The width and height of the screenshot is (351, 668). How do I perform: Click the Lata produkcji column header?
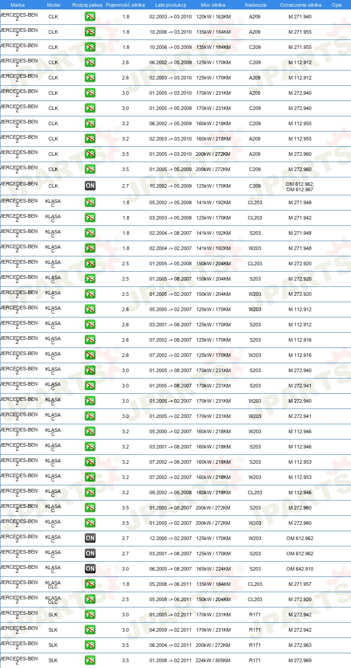(x=171, y=5)
